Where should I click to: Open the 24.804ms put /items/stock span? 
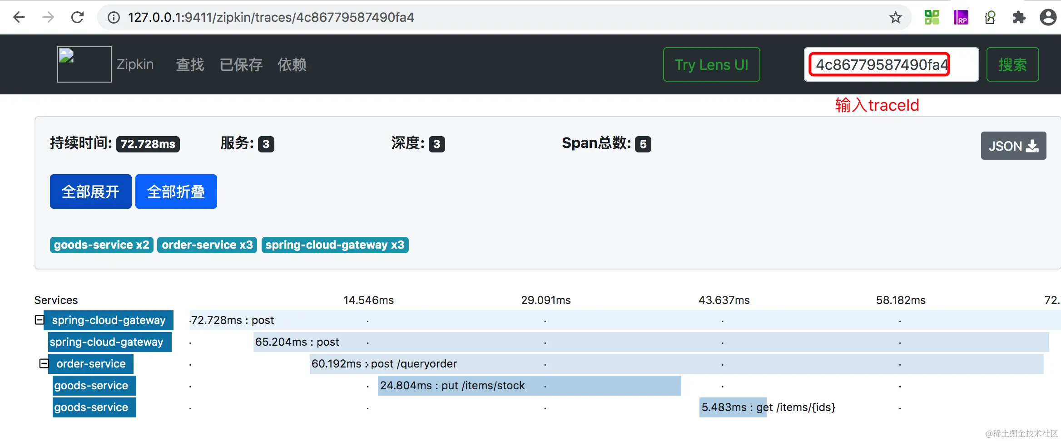[x=530, y=386]
